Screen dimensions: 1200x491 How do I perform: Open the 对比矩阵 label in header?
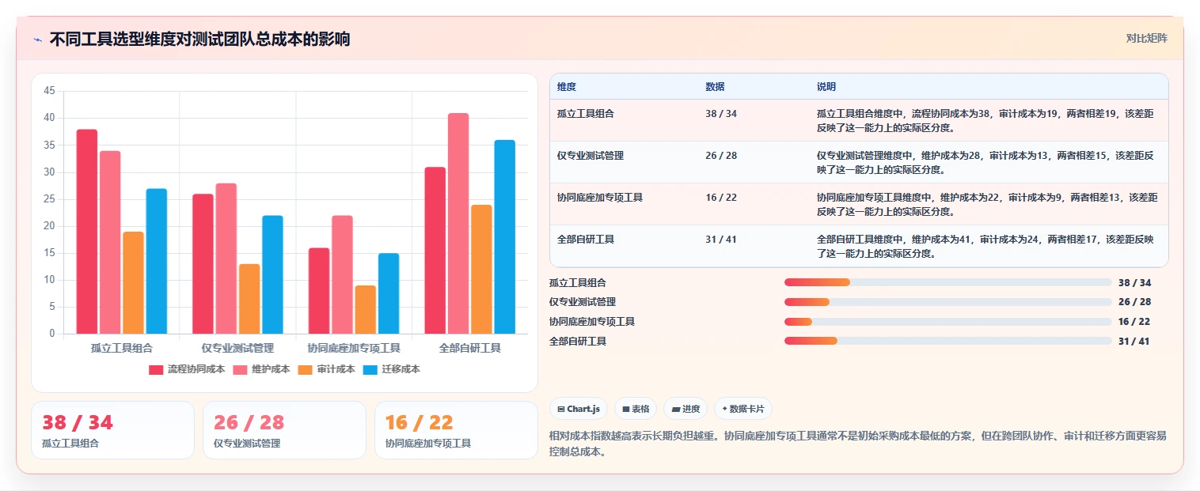coord(1146,38)
